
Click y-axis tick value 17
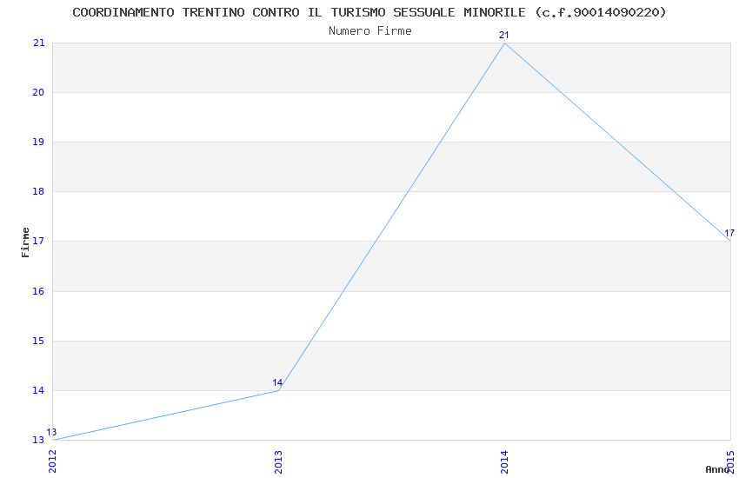(38, 241)
